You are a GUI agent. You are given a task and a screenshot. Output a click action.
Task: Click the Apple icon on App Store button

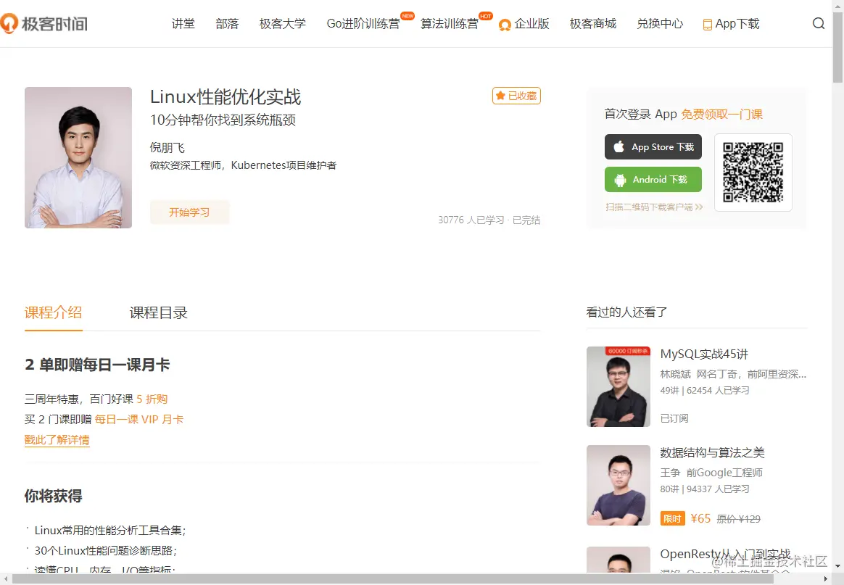(x=619, y=146)
